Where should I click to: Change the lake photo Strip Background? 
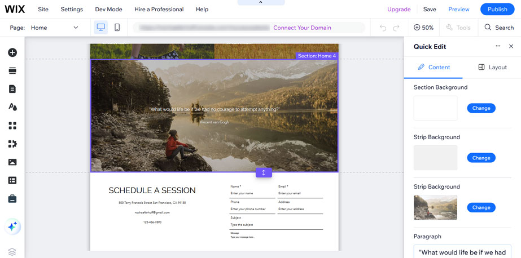click(x=481, y=208)
